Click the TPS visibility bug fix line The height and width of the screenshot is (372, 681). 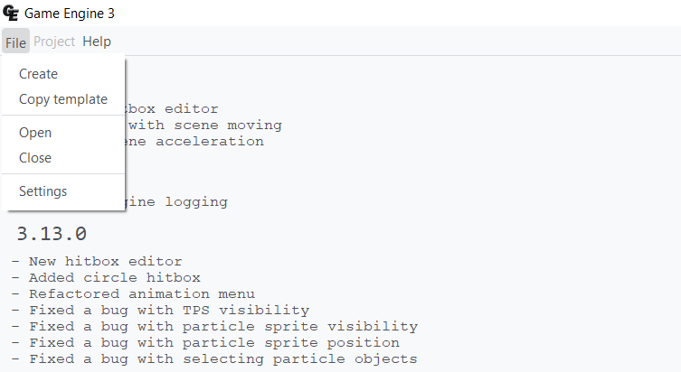coord(160,311)
